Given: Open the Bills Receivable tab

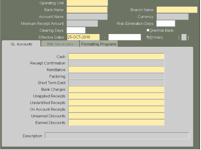Looking at the screenshot, I should tap(60, 44).
